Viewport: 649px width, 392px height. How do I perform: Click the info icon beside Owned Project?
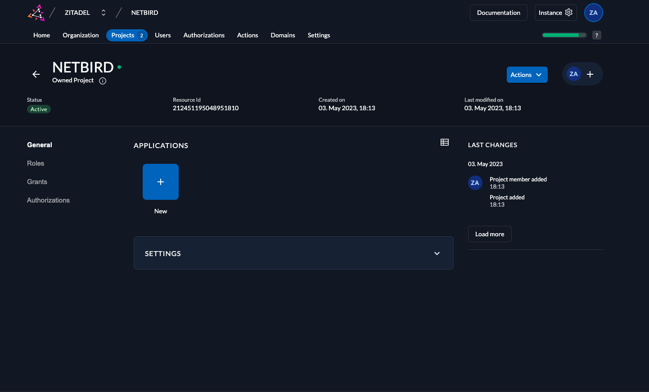pos(103,81)
